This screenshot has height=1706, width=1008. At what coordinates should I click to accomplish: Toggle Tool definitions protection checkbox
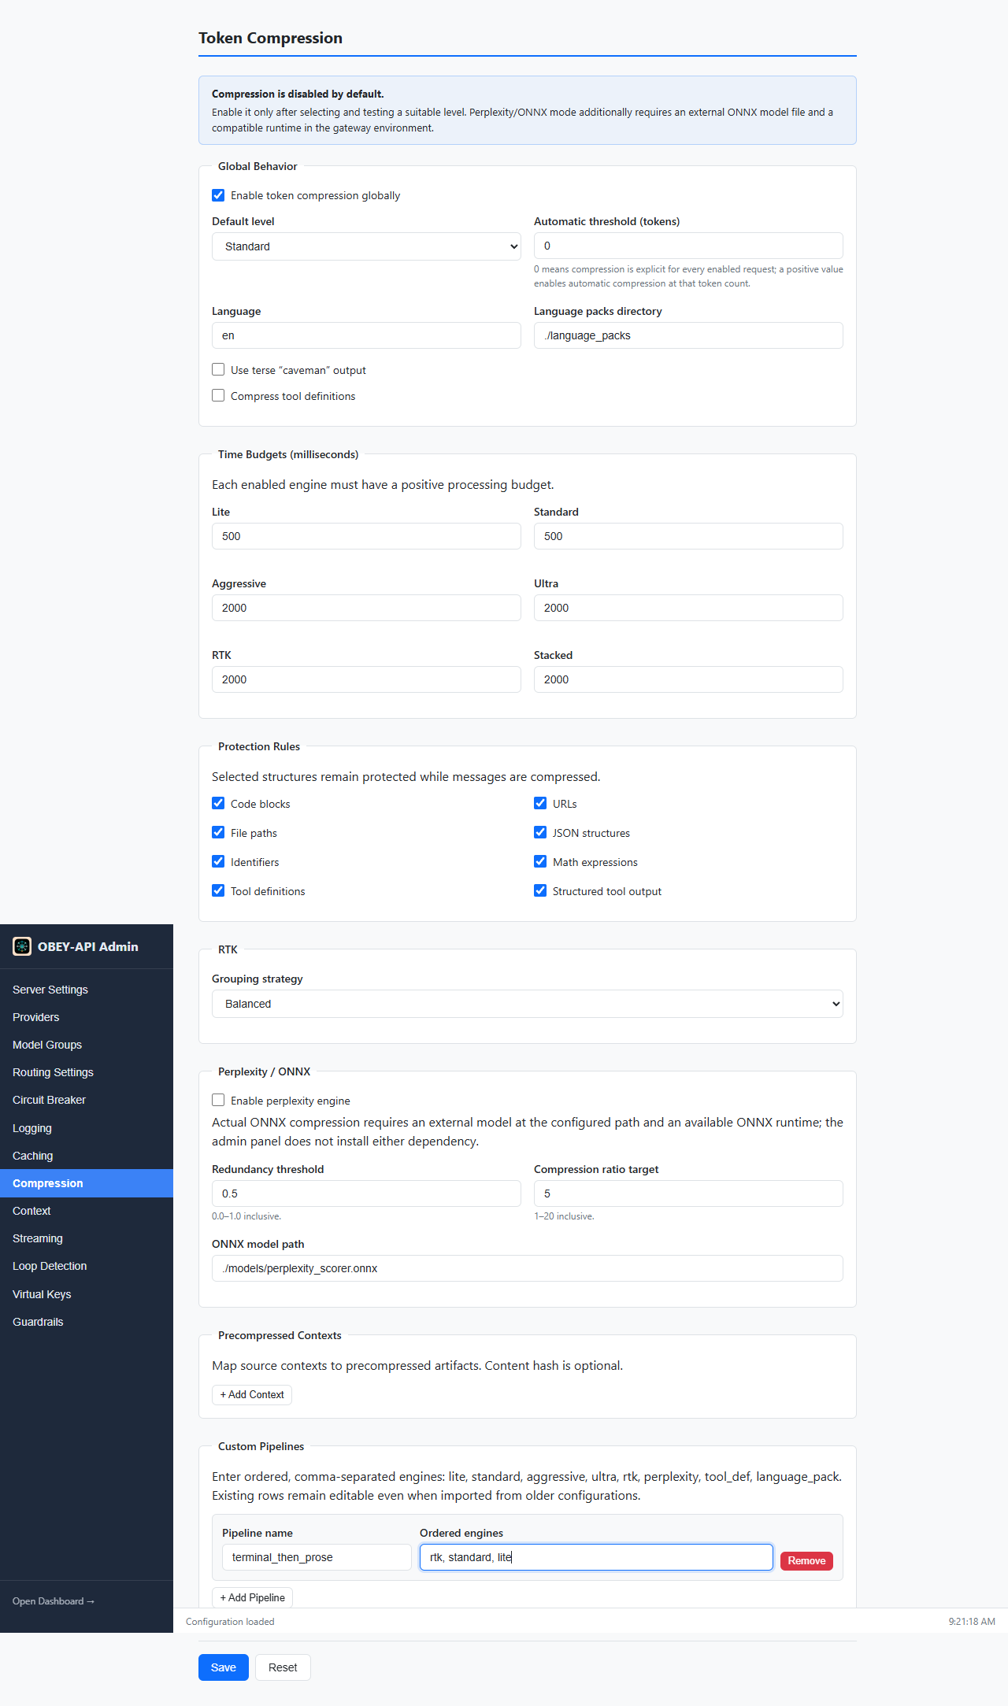tap(218, 890)
